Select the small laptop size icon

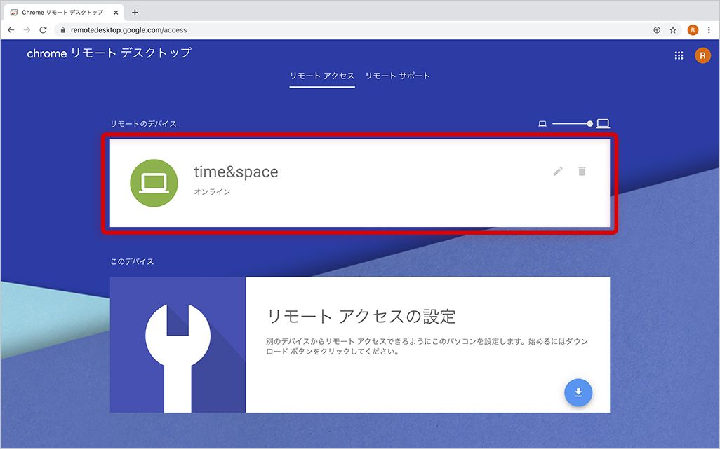tap(542, 124)
